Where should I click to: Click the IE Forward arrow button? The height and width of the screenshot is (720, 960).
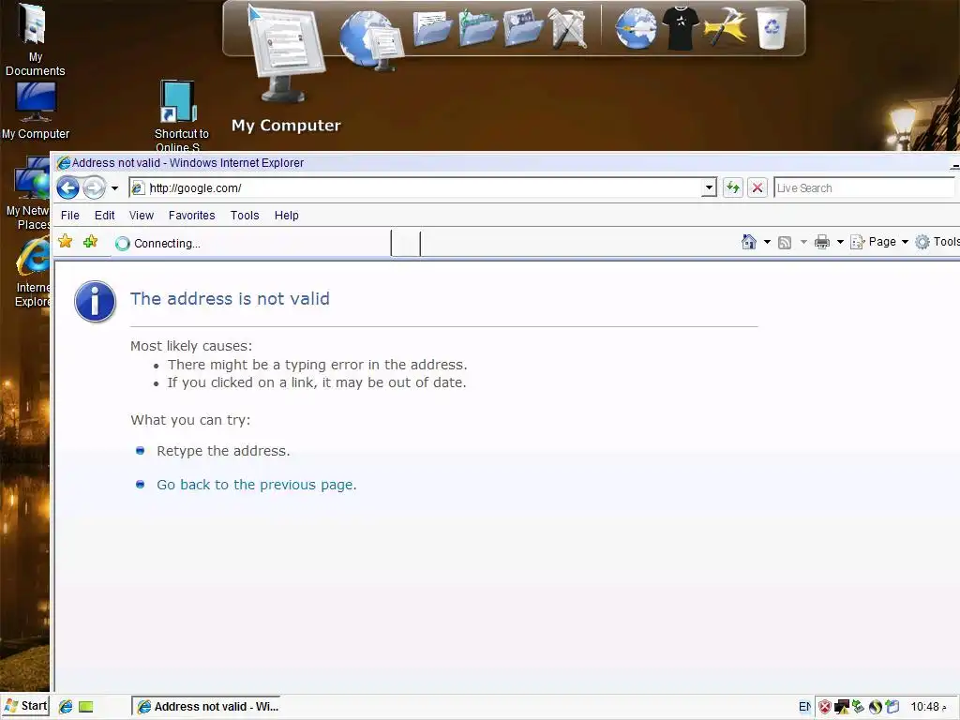(x=95, y=187)
